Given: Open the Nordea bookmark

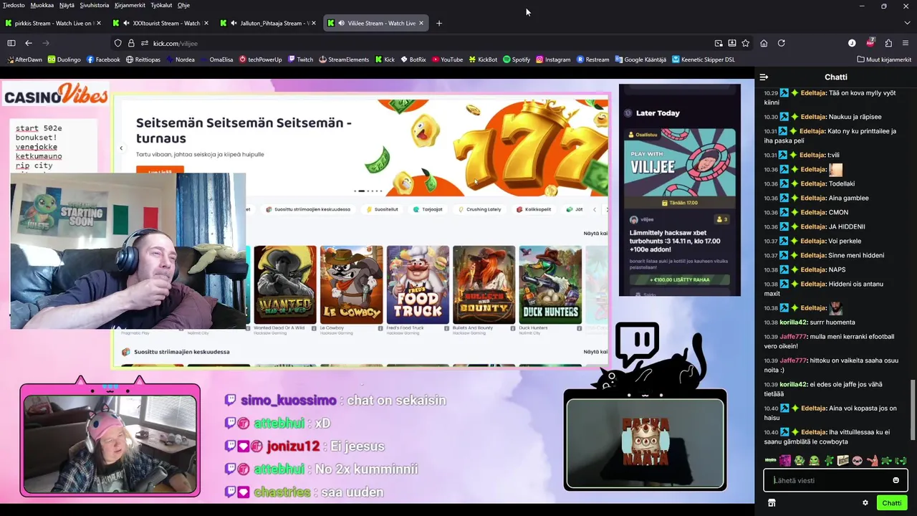Looking at the screenshot, I should (179, 59).
